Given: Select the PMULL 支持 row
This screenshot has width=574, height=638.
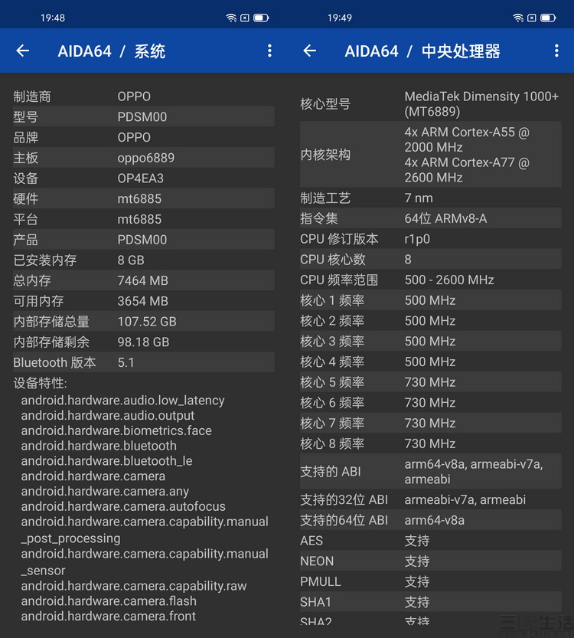Looking at the screenshot, I should point(430,581).
